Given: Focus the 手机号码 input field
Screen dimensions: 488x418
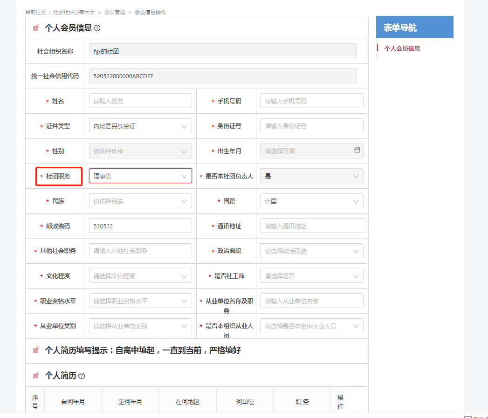Looking at the screenshot, I should [x=311, y=101].
